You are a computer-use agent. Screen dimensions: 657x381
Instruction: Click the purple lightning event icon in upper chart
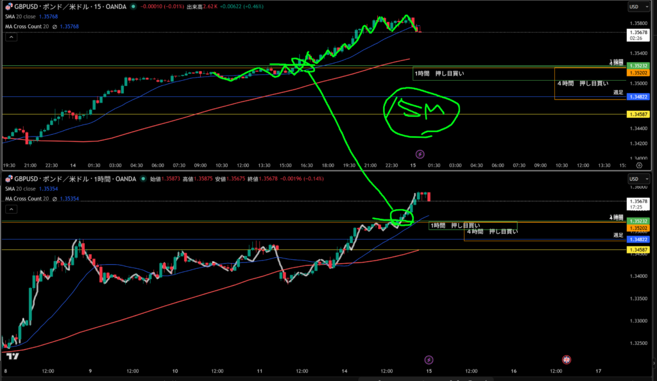pyautogui.click(x=420, y=154)
